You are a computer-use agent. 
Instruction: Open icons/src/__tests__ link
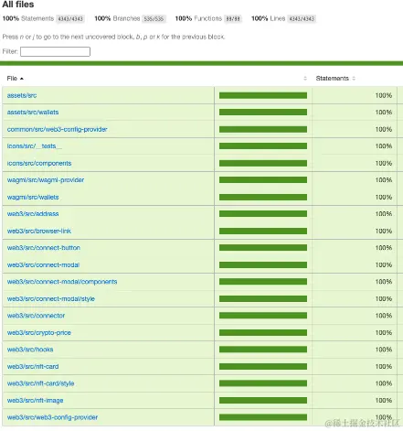[34, 146]
